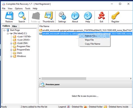Click the Restore floppy disk icon
Viewport: 133px width, 108px height.
click(x=9, y=16)
